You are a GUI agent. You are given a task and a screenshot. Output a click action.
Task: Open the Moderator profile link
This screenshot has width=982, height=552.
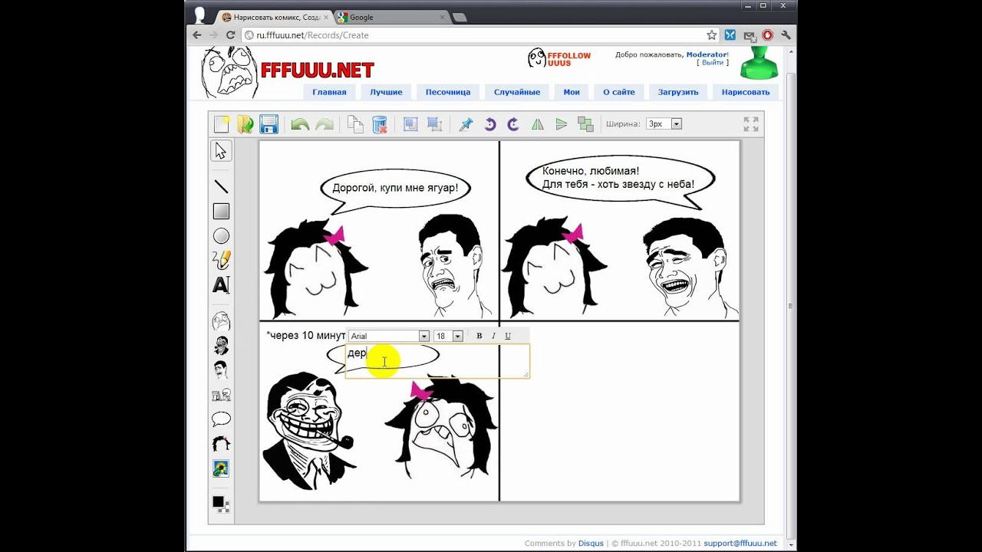coord(706,54)
